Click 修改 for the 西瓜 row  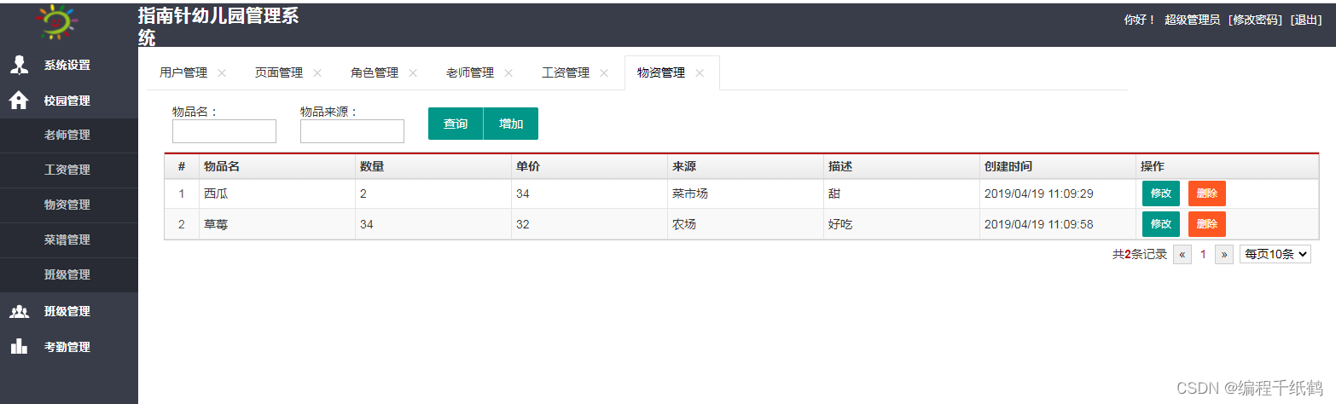[x=1161, y=193]
